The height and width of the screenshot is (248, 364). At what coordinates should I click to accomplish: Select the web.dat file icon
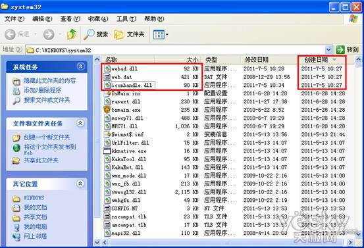point(107,77)
